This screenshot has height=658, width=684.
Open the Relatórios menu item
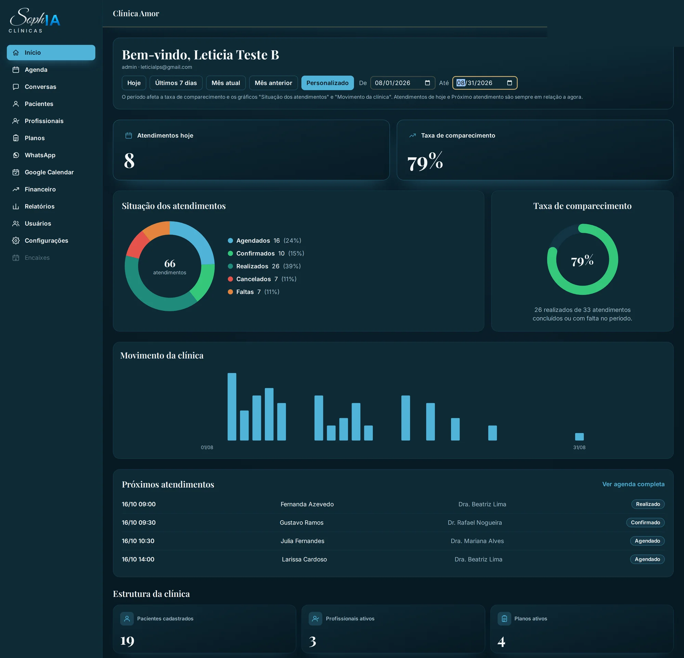click(x=51, y=206)
